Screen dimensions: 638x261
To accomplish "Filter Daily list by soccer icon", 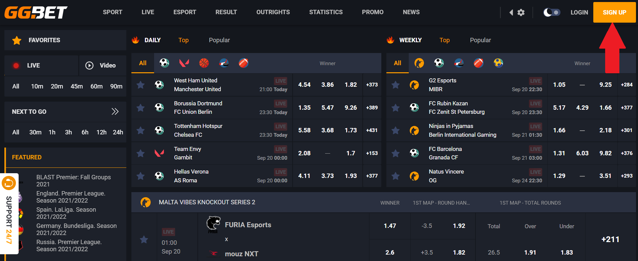I will (164, 63).
